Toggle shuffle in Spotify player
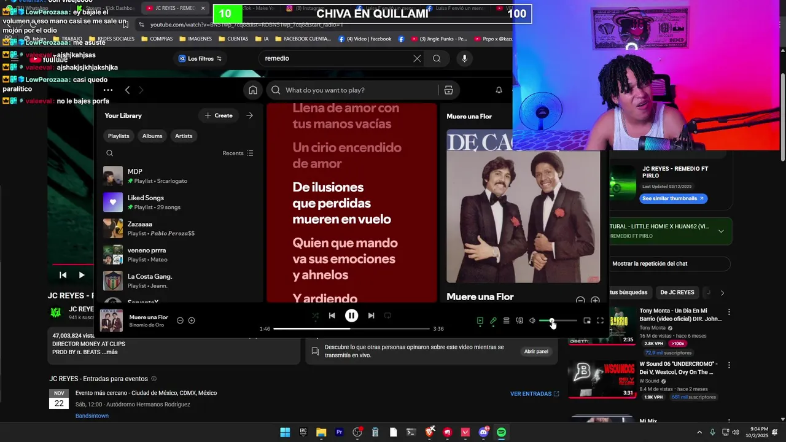The height and width of the screenshot is (442, 786). coord(315,316)
